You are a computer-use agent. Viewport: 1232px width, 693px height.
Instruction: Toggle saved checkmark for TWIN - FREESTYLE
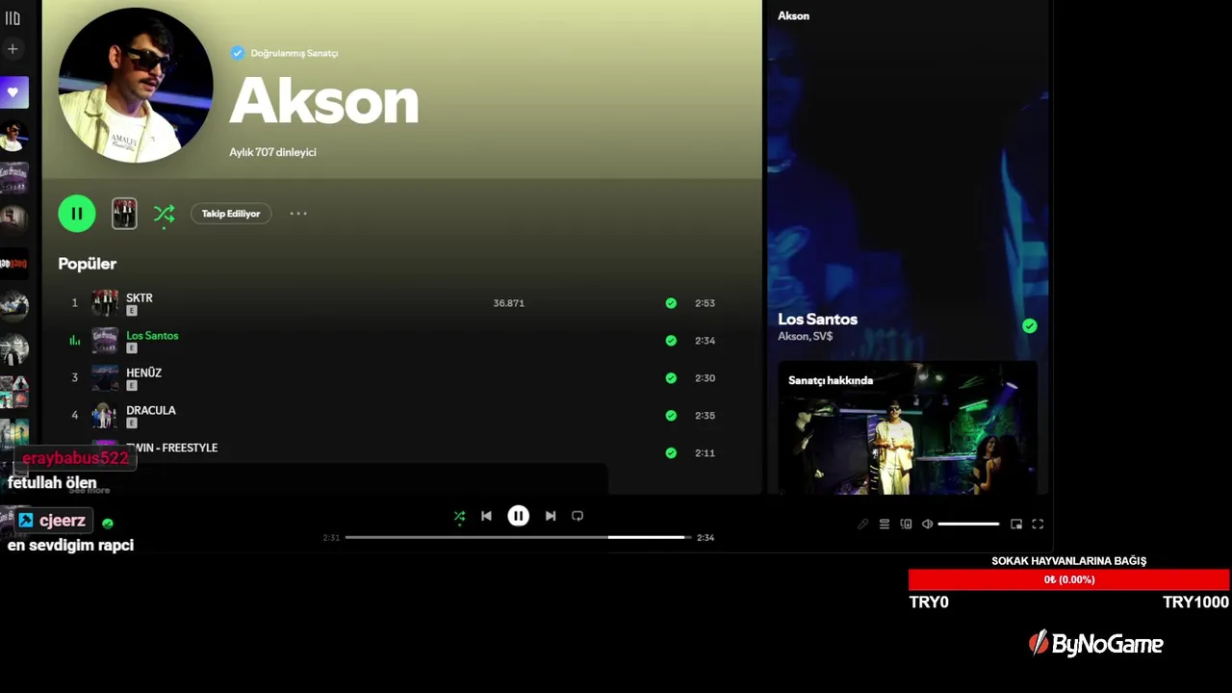click(x=671, y=453)
